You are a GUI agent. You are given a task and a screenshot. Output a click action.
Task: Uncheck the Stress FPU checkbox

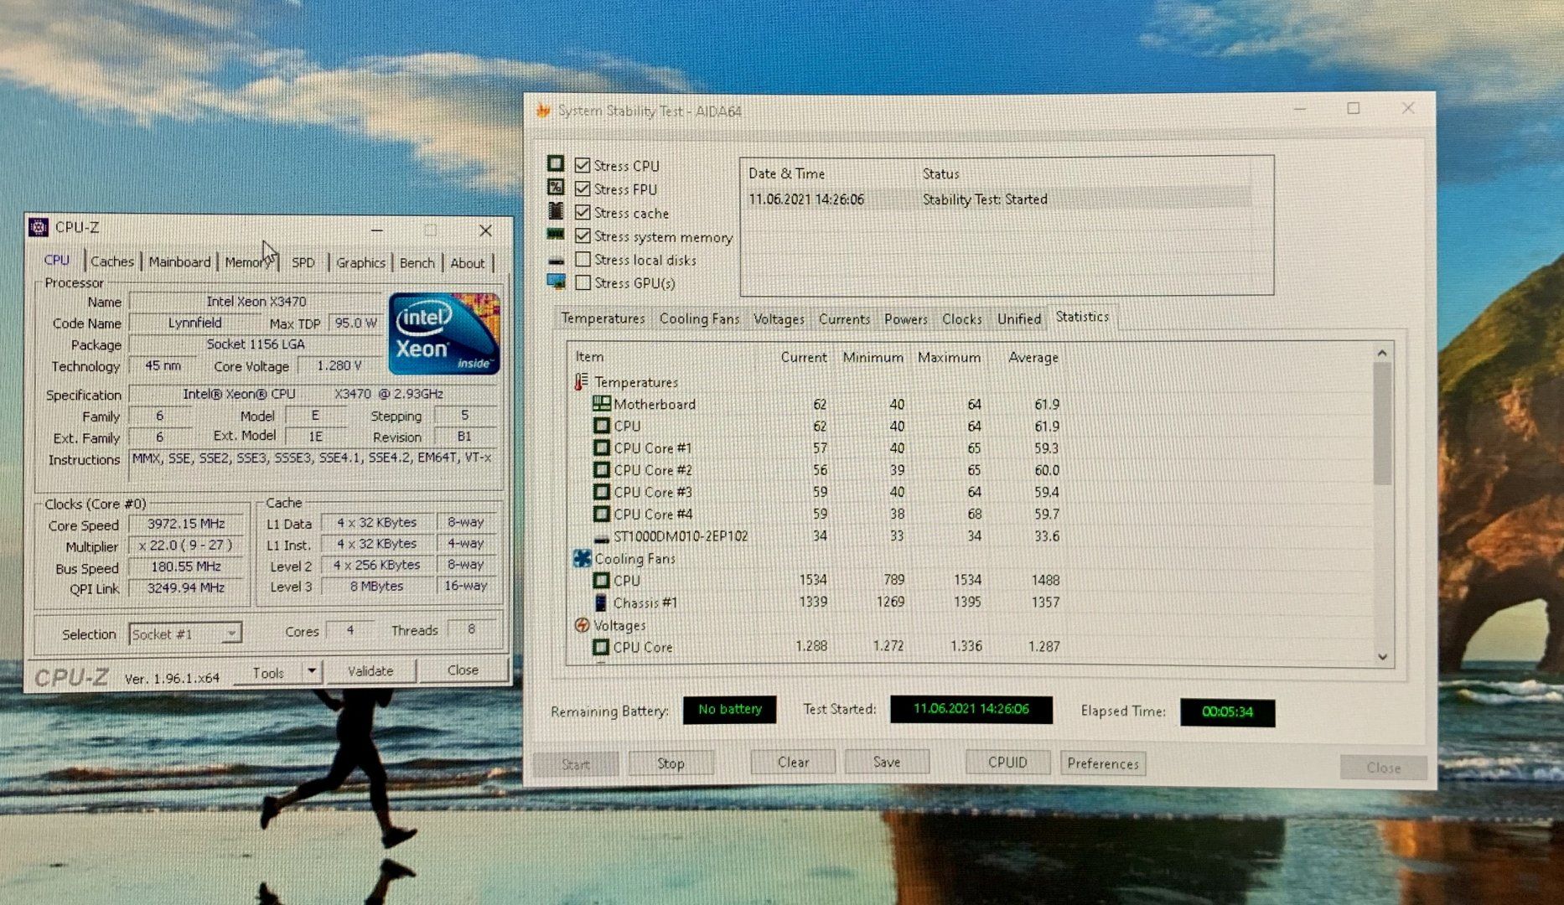point(583,189)
